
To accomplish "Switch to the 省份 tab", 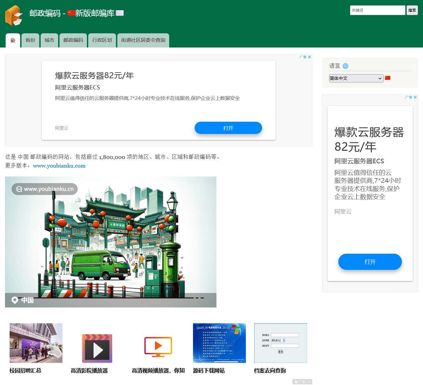I will tap(30, 40).
